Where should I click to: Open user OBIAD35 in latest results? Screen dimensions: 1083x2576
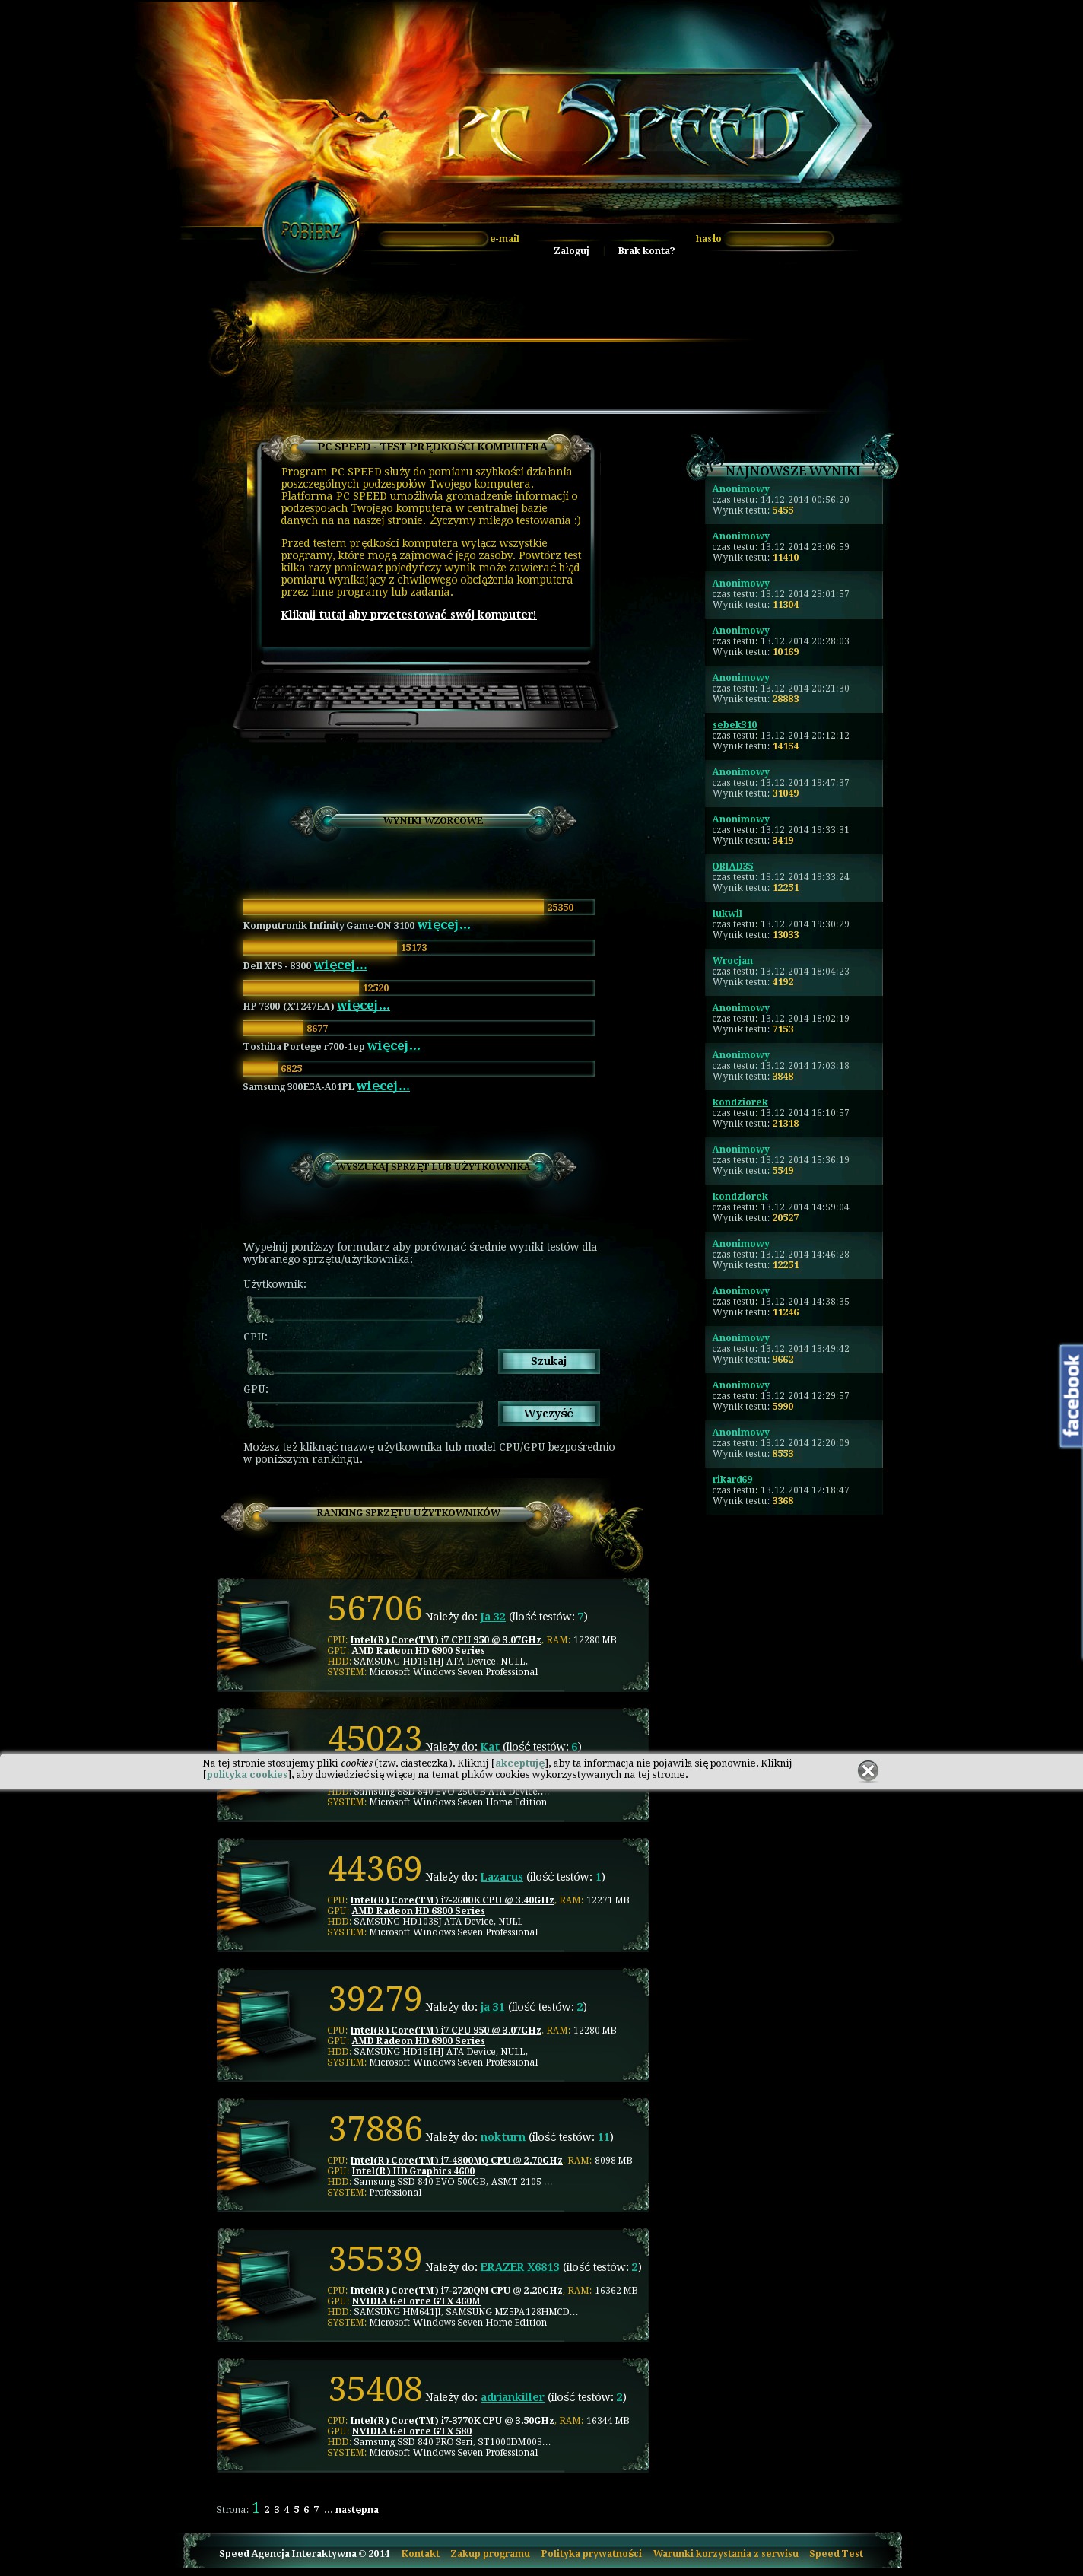(733, 866)
